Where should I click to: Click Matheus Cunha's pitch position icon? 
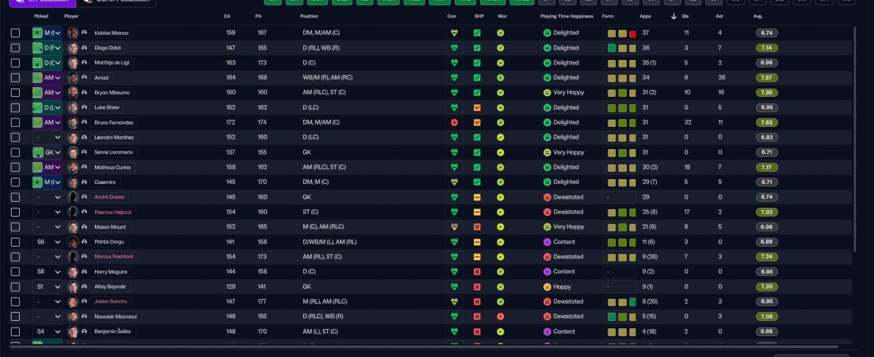[38, 168]
